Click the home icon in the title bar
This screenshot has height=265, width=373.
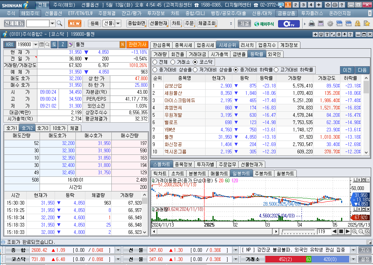pyautogui.click(x=328, y=5)
